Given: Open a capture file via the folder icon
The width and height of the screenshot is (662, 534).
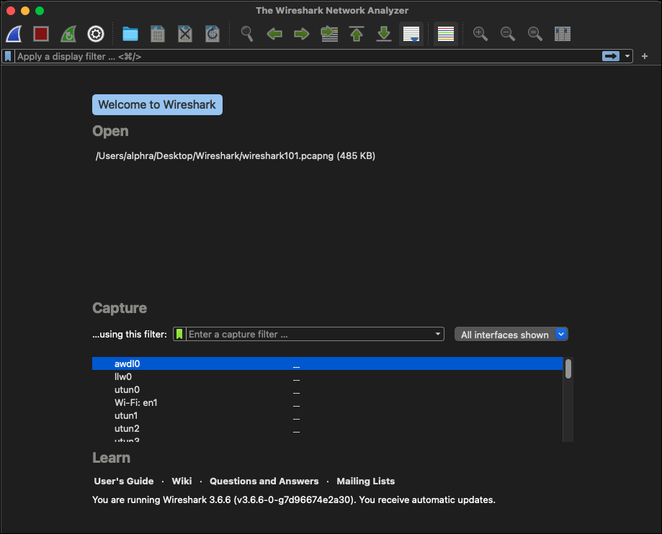Looking at the screenshot, I should (130, 34).
